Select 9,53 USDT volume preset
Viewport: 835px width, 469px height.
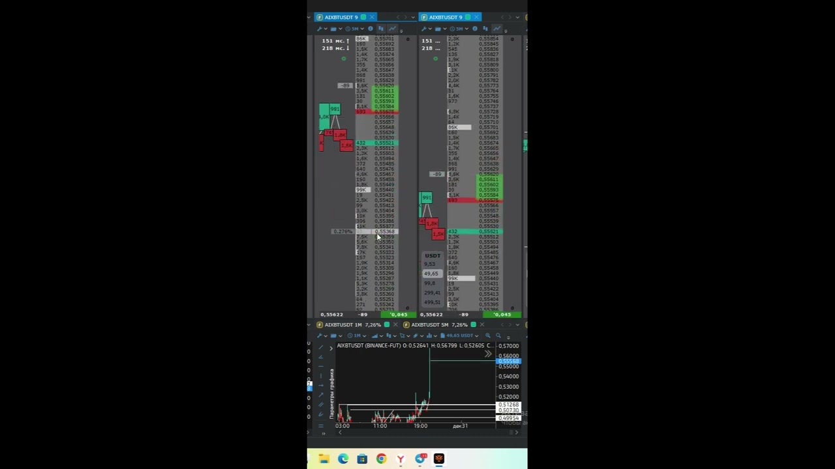[x=430, y=264]
